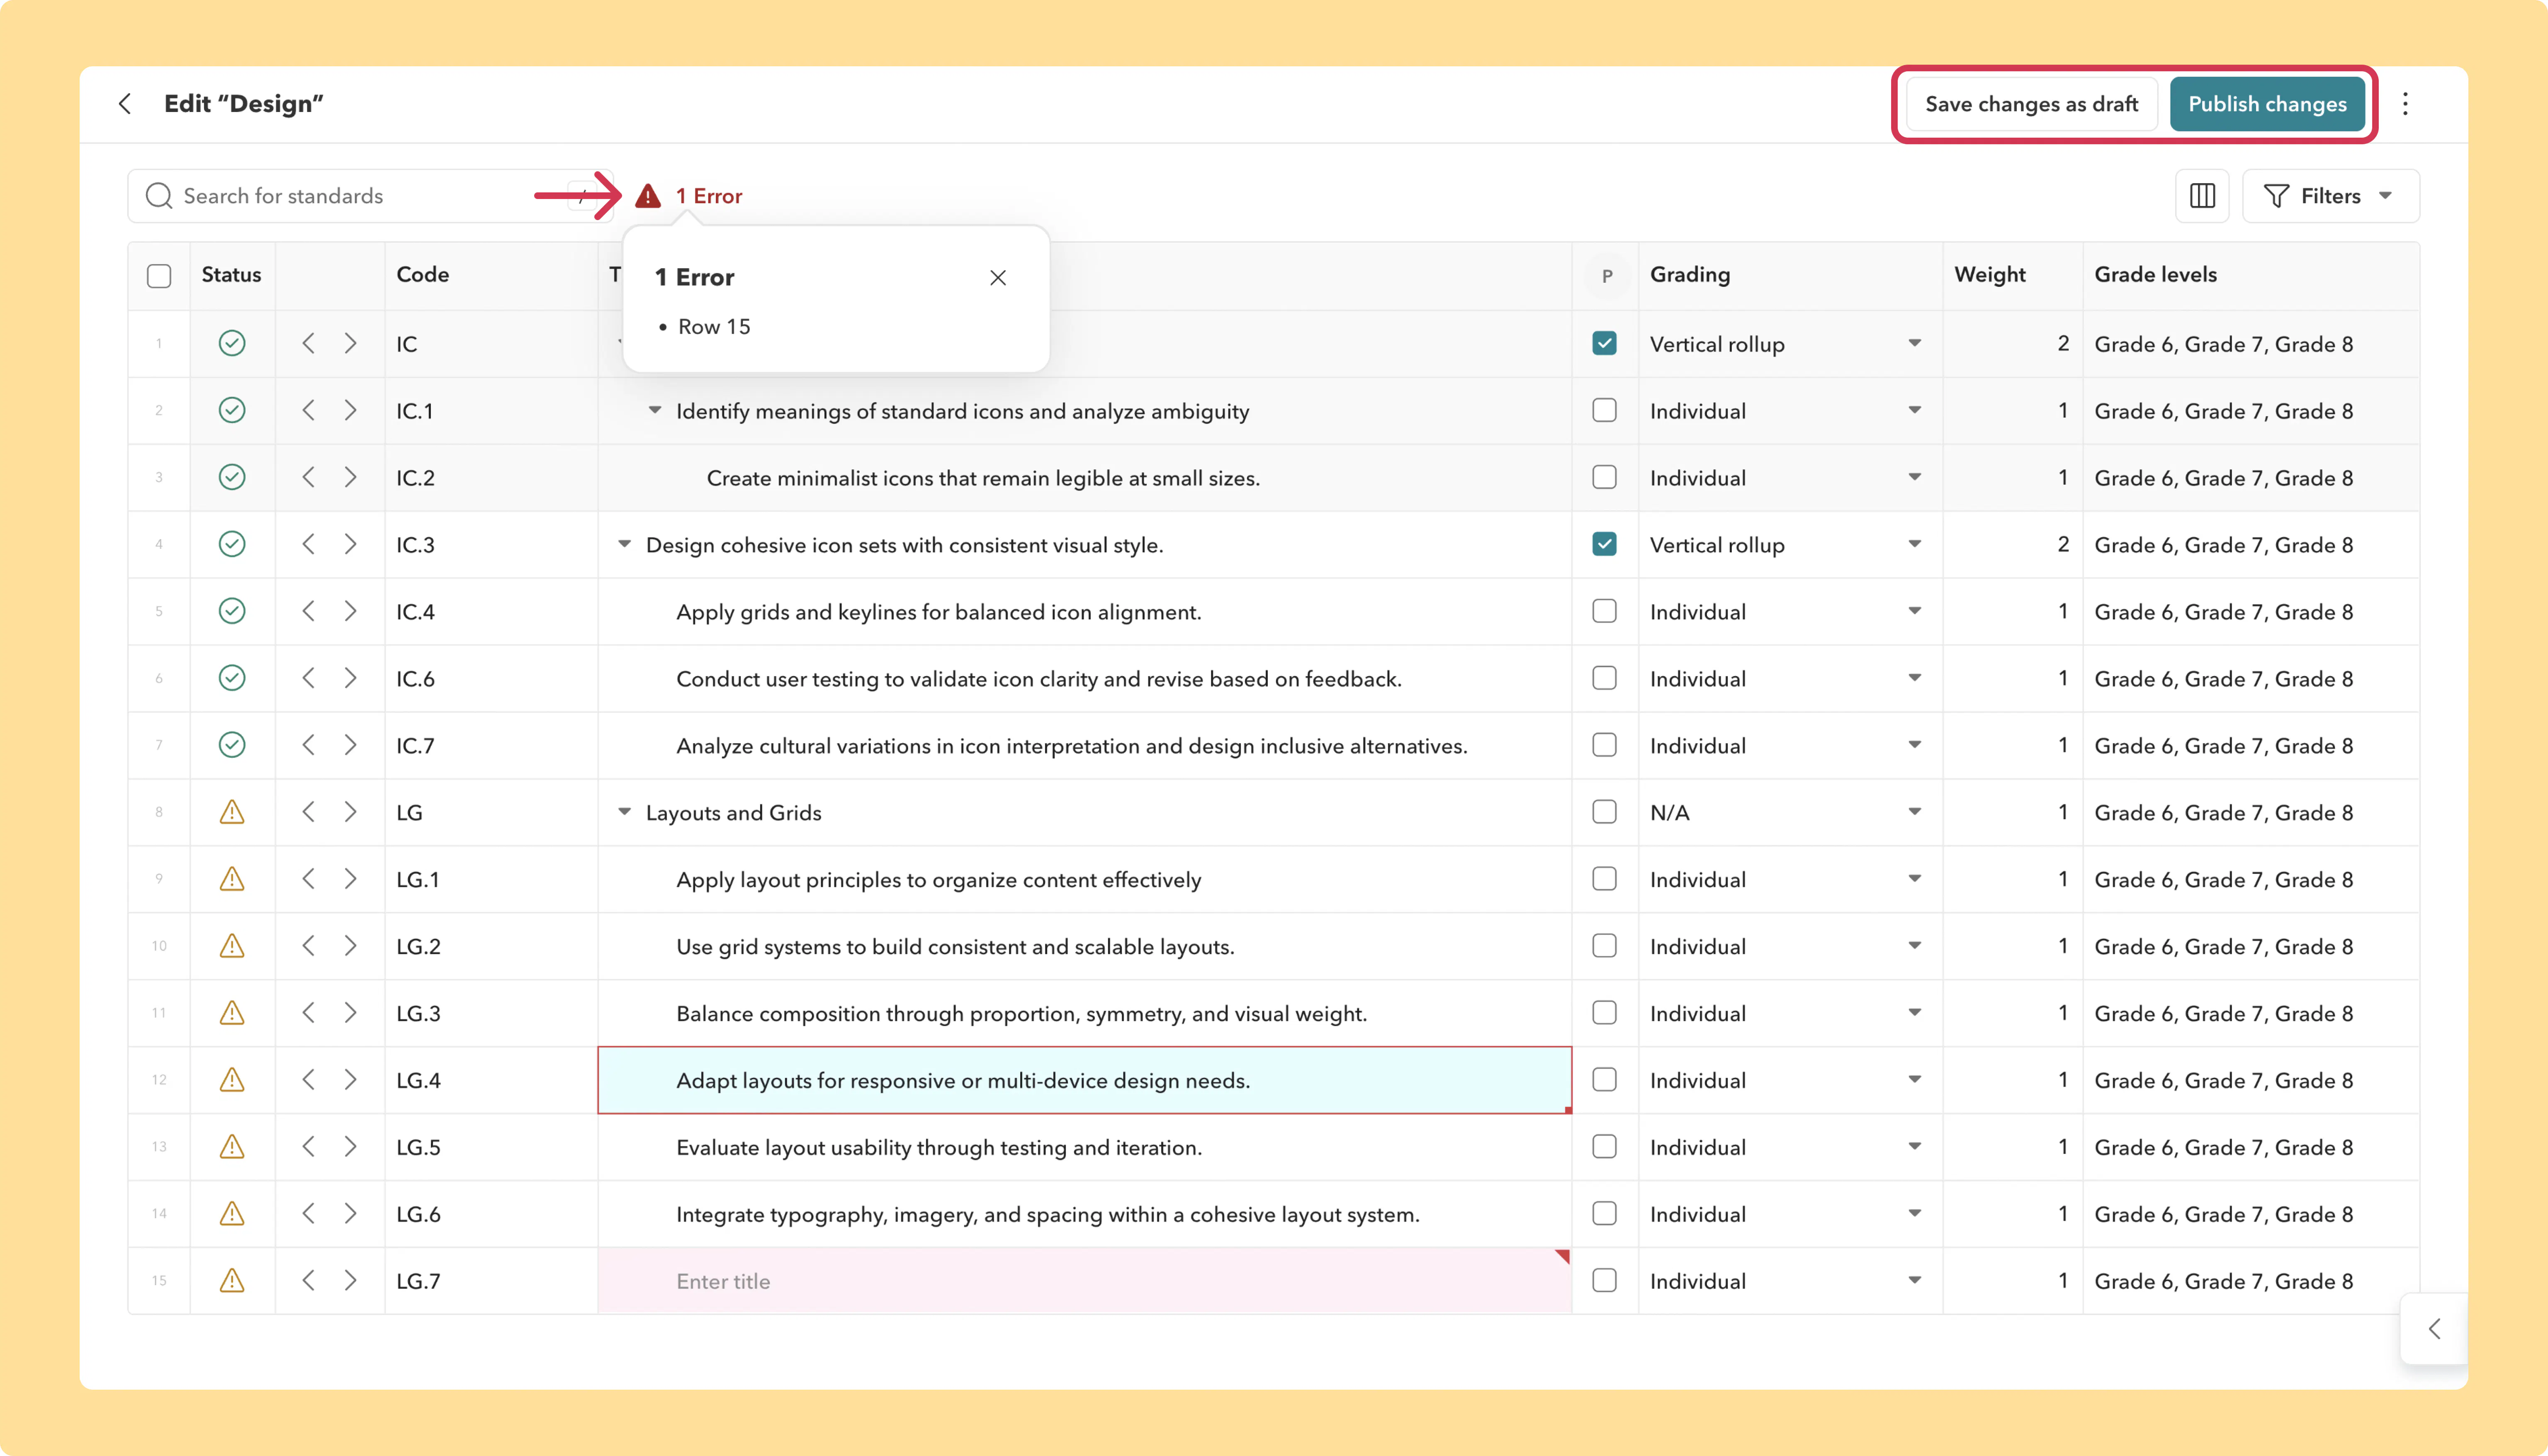Check the P checkbox for row IC.6

(x=1604, y=678)
